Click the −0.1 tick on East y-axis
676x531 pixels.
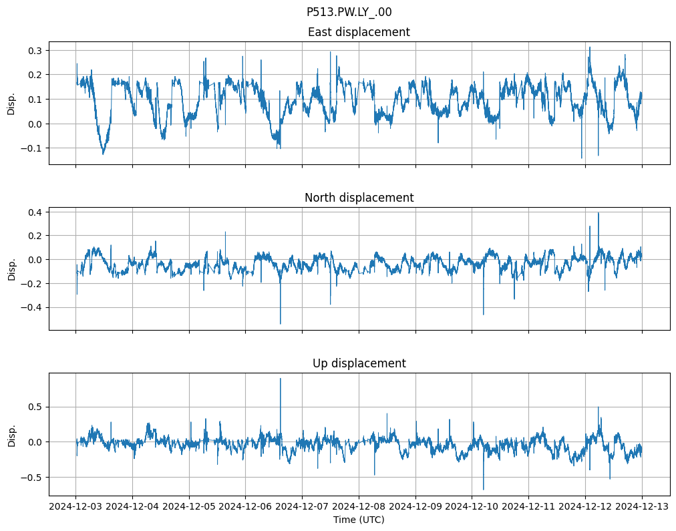32,148
